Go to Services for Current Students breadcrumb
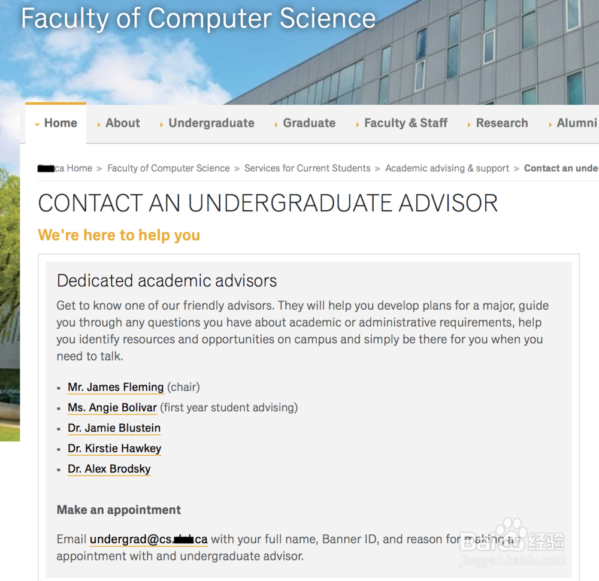This screenshot has width=599, height=581. pyautogui.click(x=307, y=168)
